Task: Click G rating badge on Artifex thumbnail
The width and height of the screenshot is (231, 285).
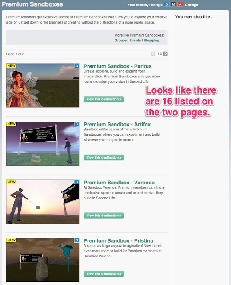Action: point(77,124)
